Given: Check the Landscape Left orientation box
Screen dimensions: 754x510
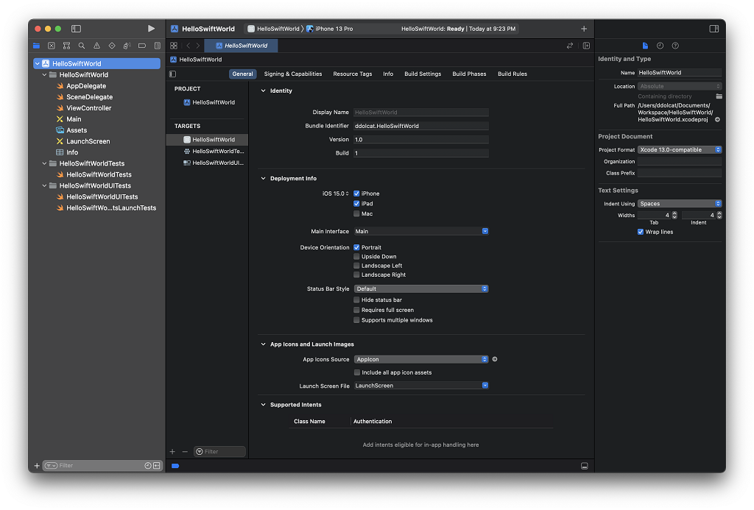Looking at the screenshot, I should (357, 266).
